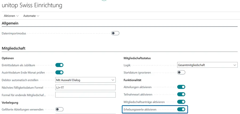The image size is (240, 114).
Task: Toggle the Datenimportmodus switch
Action: click(x=115, y=33)
